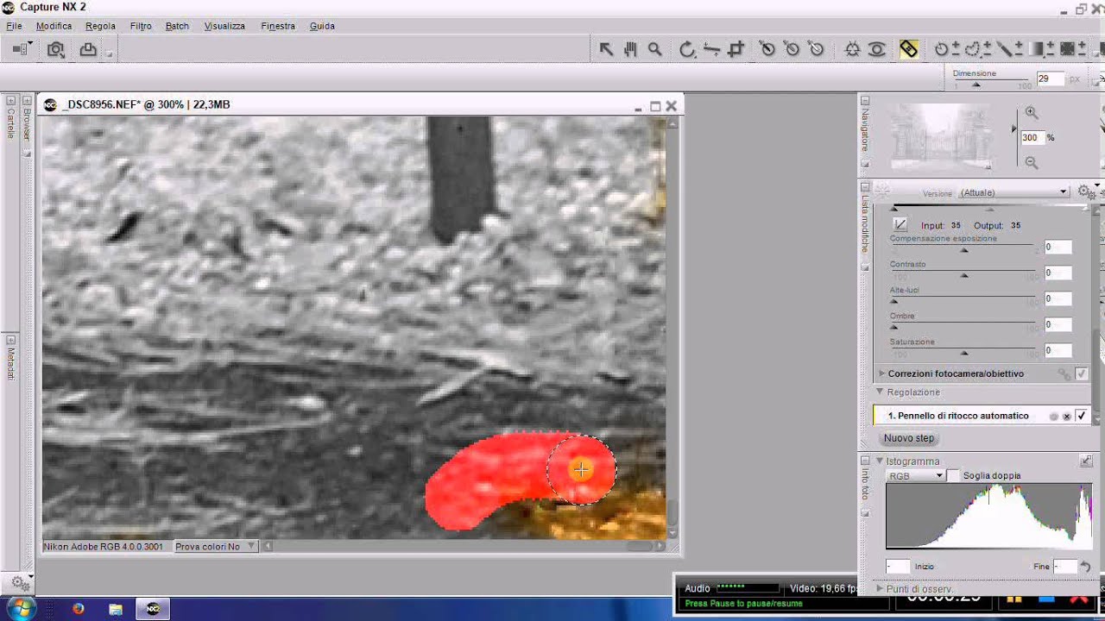Enable the Soglia doppia checkbox
The image size is (1105, 621).
pyautogui.click(x=953, y=476)
